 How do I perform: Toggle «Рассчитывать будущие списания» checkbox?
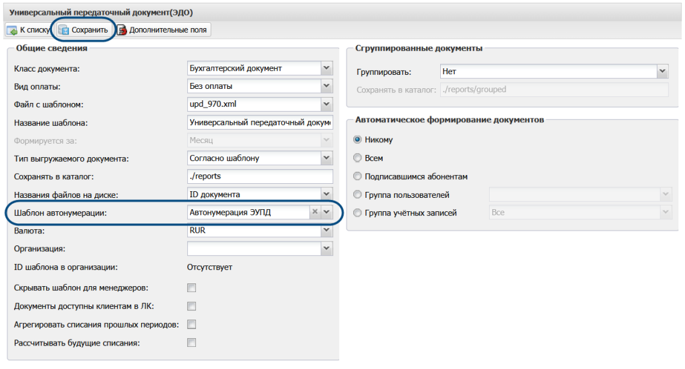pos(192,342)
